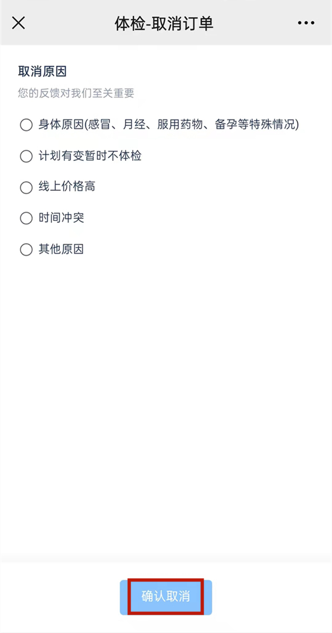Click the 您的反馈对我们至关重要 subtitle text
This screenshot has width=332, height=633.
(76, 93)
